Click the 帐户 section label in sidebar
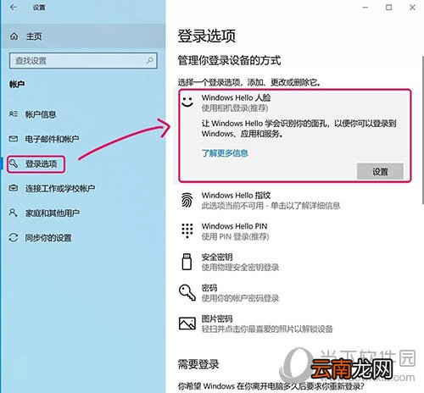Viewport: 424px width, 393px height. pyautogui.click(x=17, y=84)
